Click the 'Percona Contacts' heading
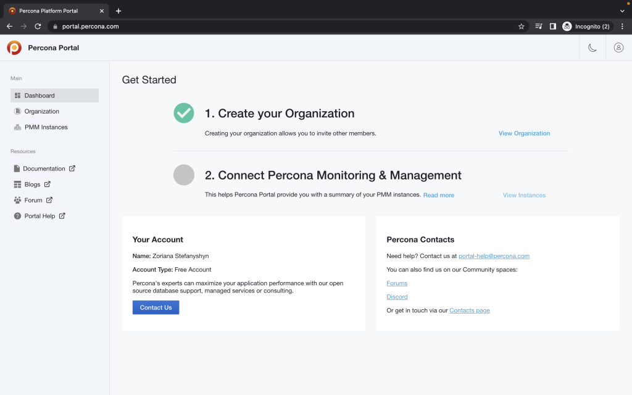Viewport: 632px width, 395px height. pos(420,239)
